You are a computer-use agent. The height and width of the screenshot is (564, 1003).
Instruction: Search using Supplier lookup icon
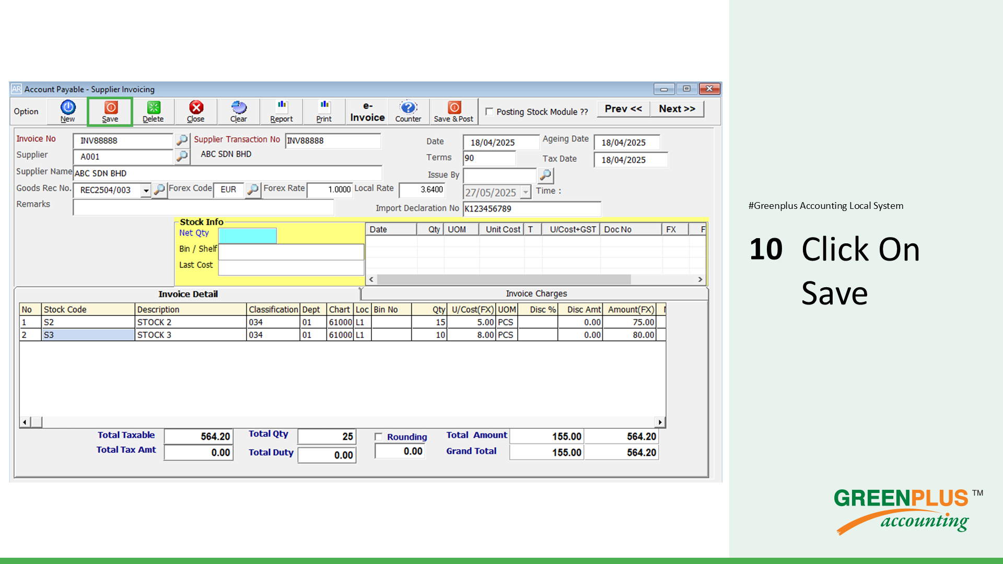click(182, 156)
